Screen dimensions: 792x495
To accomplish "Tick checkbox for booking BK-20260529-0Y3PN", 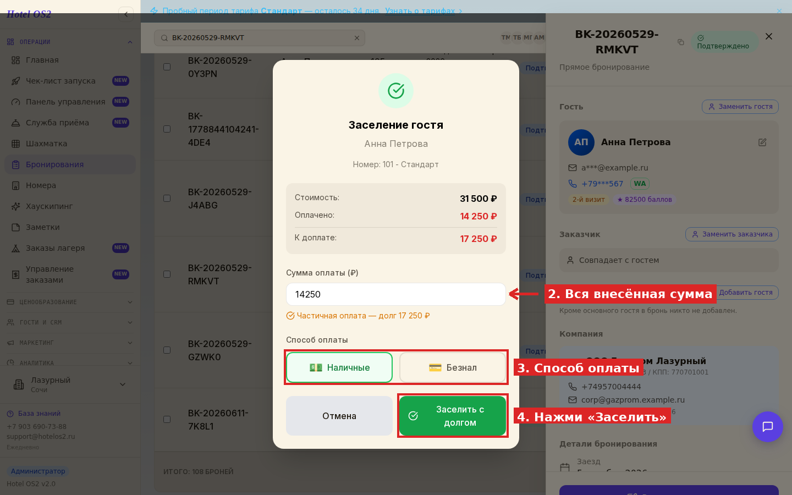I will click(167, 67).
